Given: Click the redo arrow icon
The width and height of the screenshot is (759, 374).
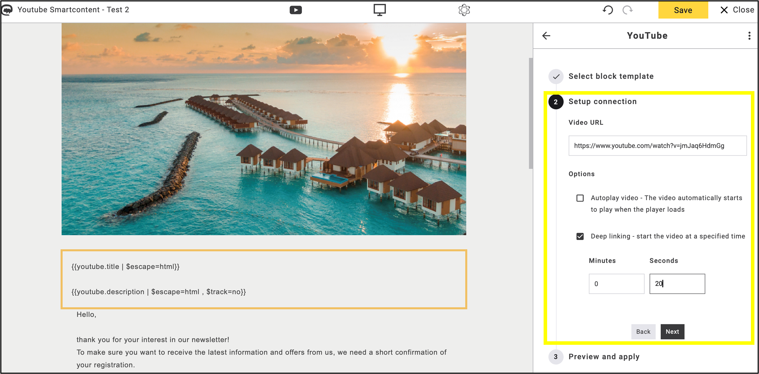Looking at the screenshot, I should (x=628, y=10).
